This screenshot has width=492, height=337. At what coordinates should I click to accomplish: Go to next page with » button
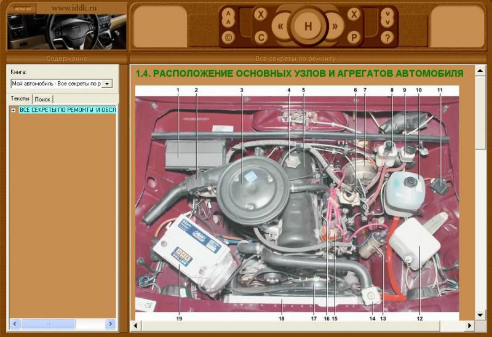[x=335, y=26]
